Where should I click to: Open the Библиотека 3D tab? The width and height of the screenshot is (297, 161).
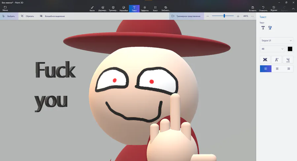[166, 9]
